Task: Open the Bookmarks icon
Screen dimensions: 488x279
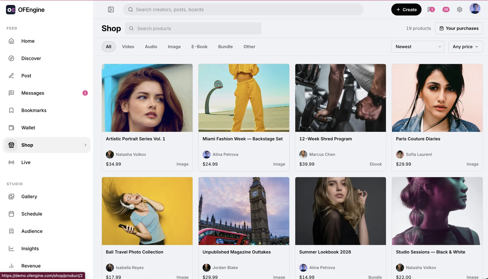Action: pos(11,110)
